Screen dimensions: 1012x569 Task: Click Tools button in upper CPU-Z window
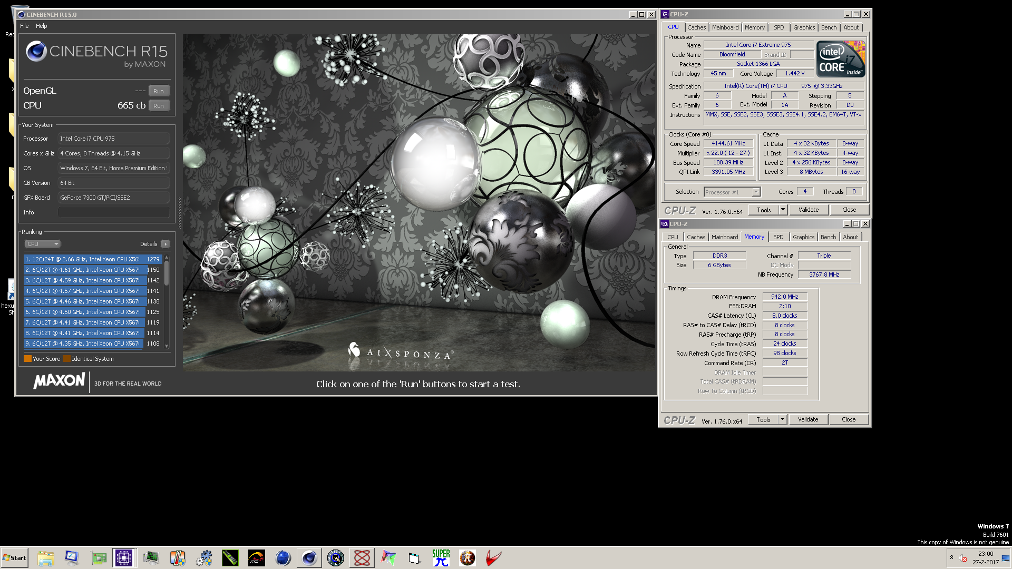pos(764,210)
